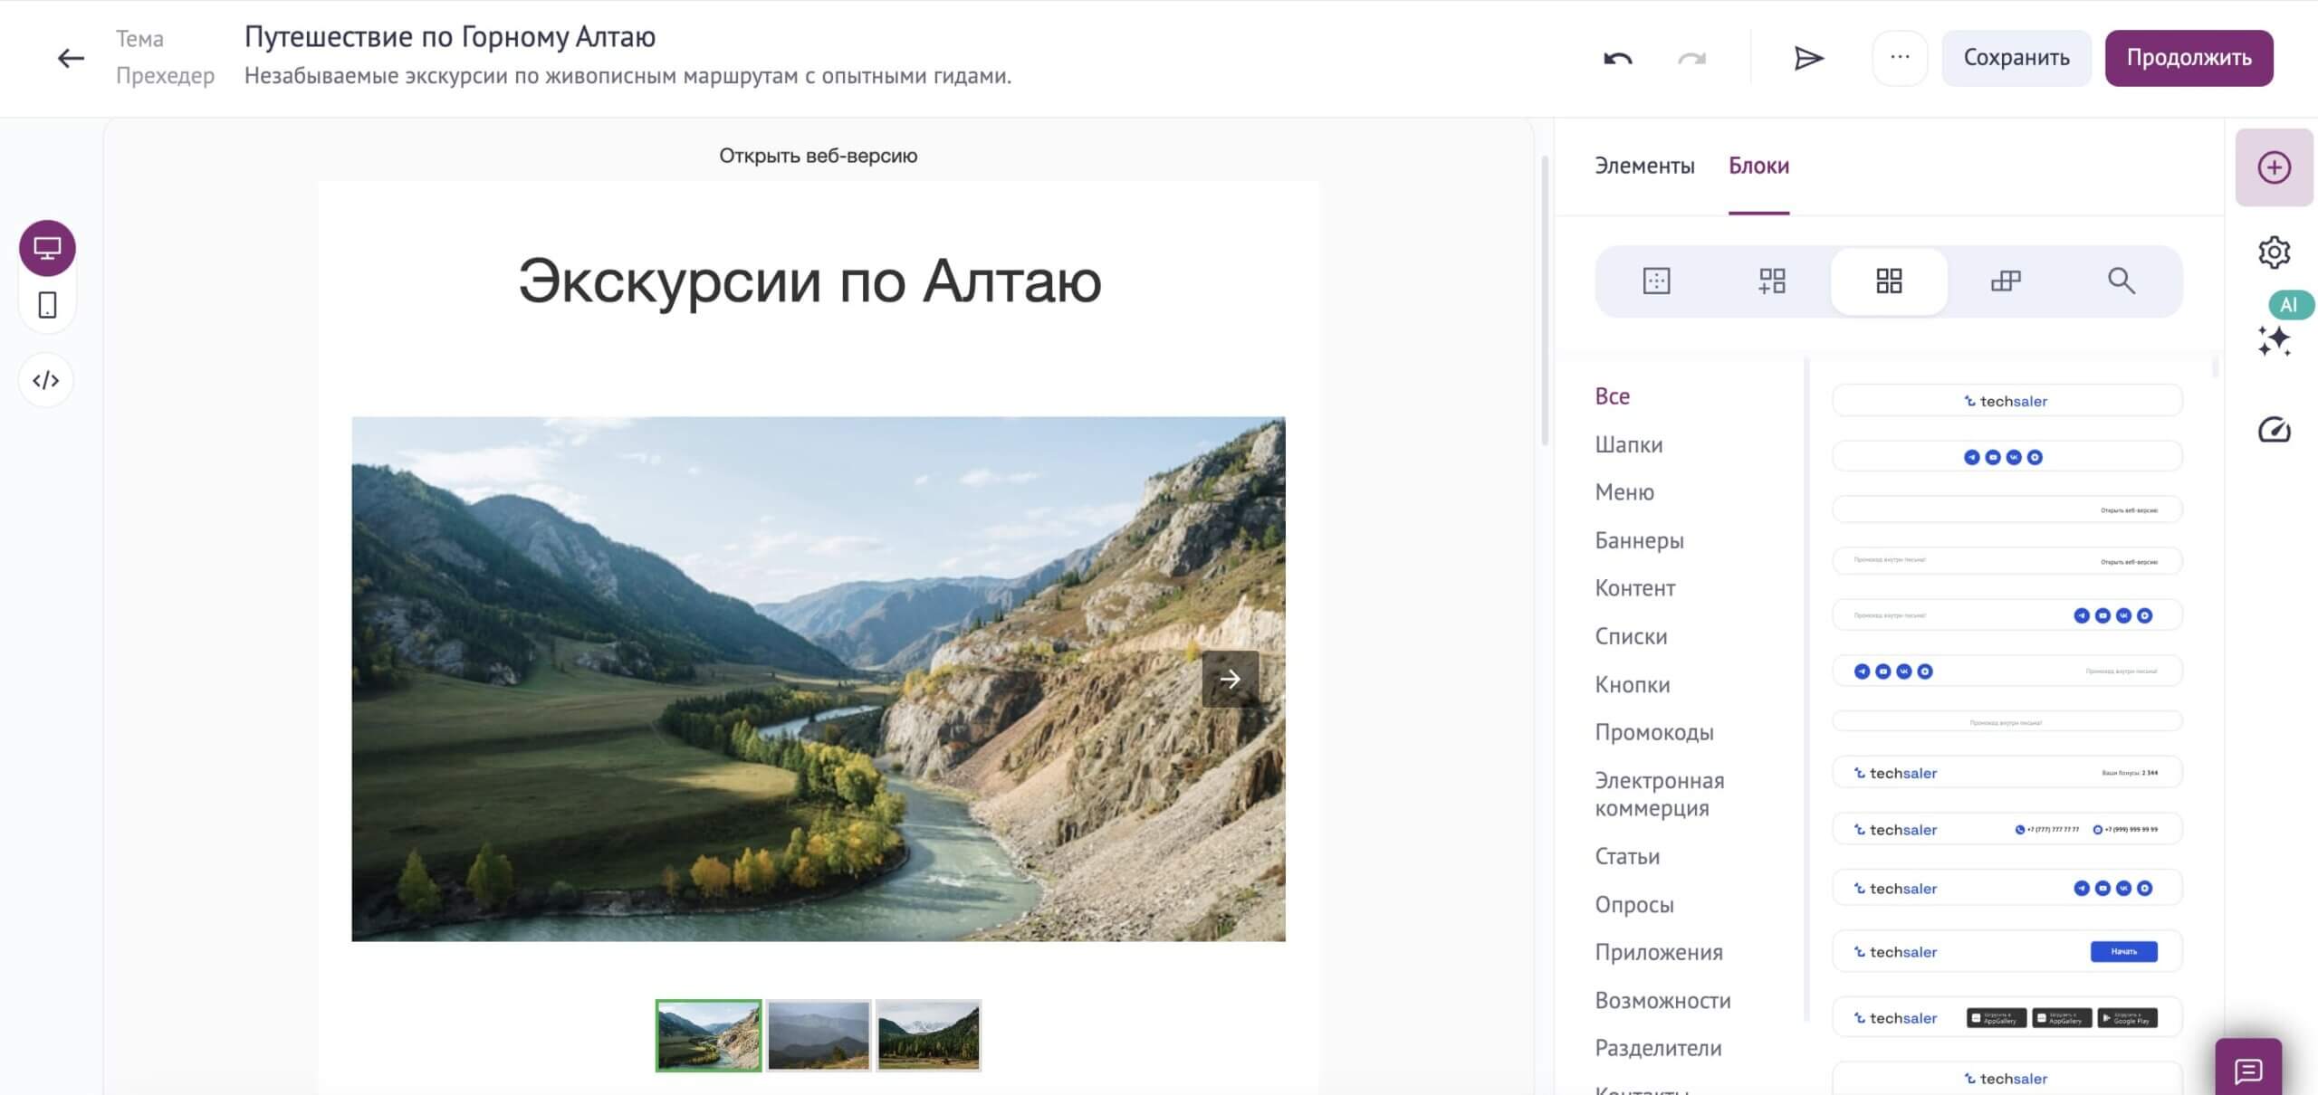Open the HTML code editor icon
Viewport: 2318px width, 1095px height.
[46, 380]
